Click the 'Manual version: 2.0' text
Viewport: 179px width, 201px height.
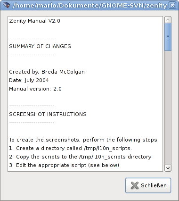pyautogui.click(x=35, y=89)
